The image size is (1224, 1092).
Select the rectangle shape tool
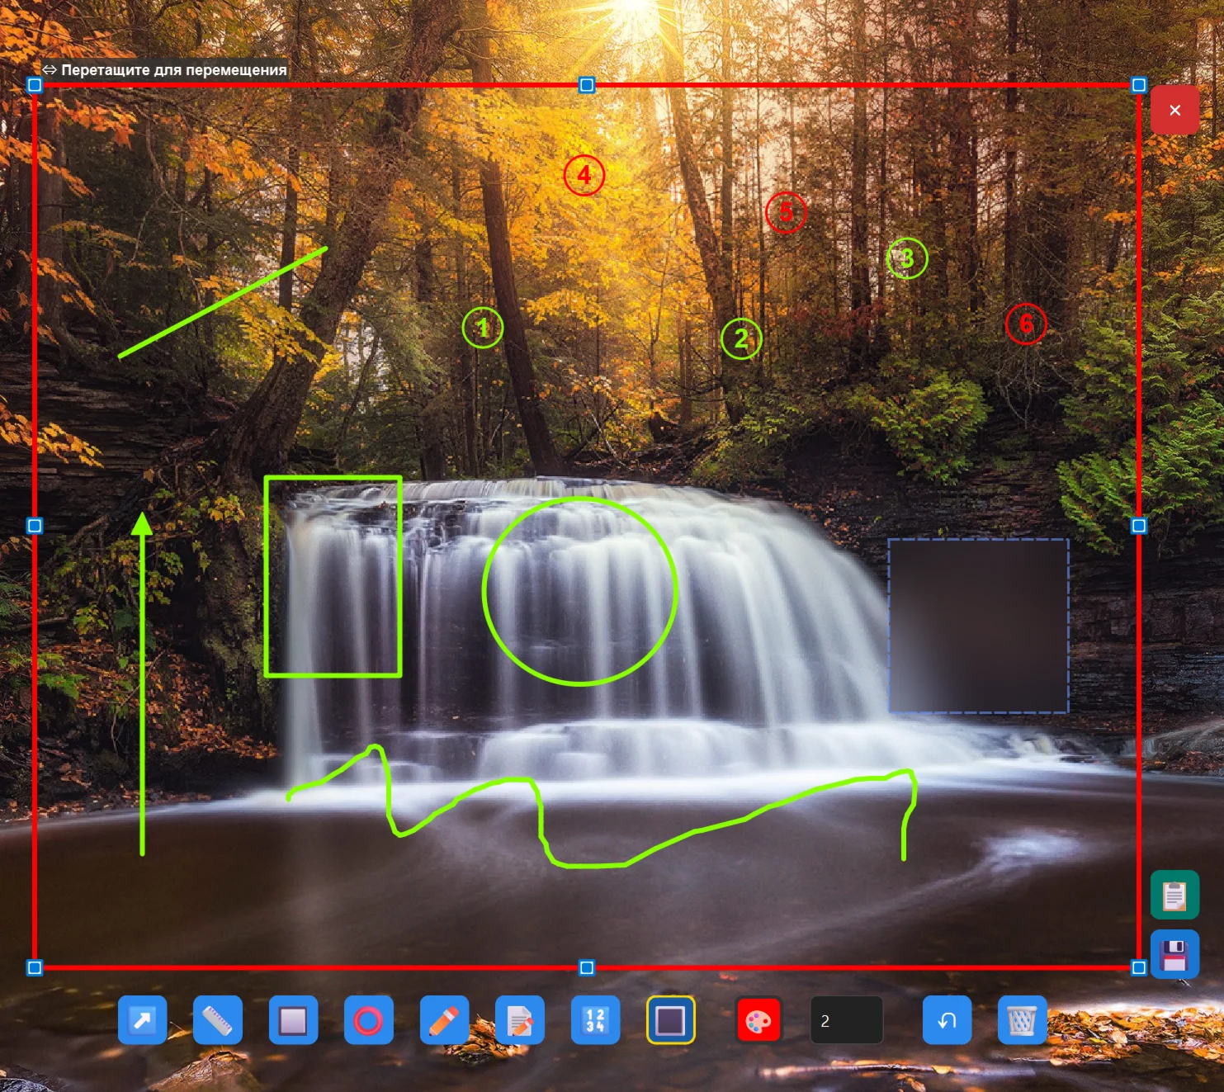(x=294, y=1020)
